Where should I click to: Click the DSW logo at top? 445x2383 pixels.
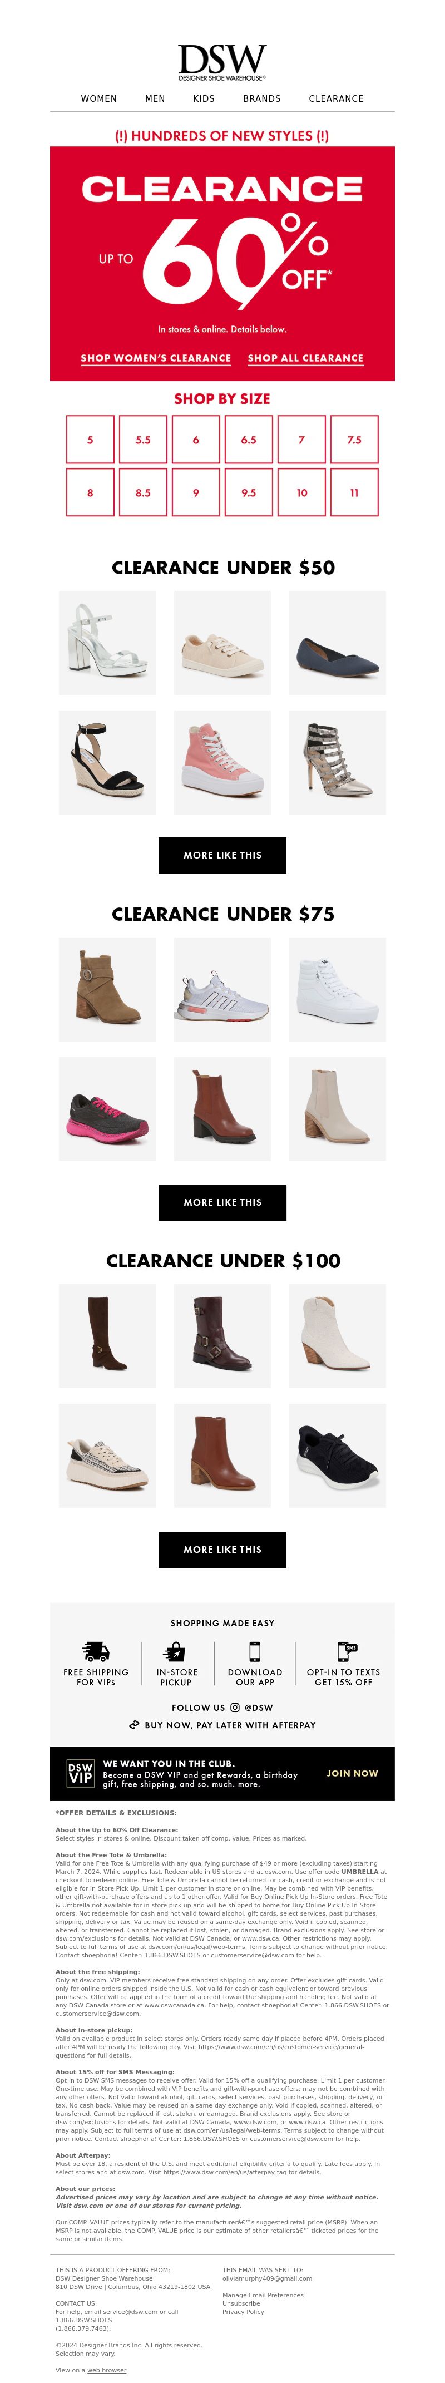pyautogui.click(x=222, y=62)
